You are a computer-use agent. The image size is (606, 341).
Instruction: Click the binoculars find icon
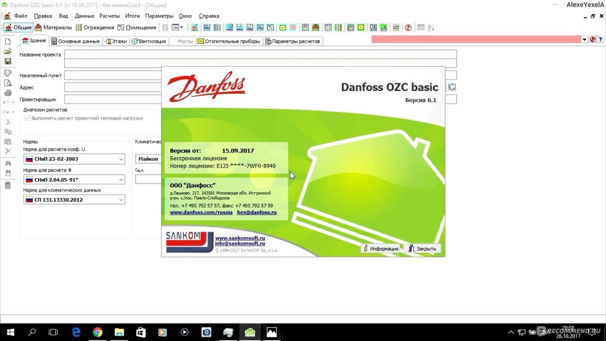(8, 163)
